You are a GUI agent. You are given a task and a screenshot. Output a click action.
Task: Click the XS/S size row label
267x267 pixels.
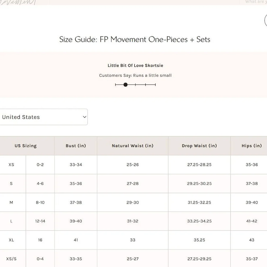tap(11, 259)
